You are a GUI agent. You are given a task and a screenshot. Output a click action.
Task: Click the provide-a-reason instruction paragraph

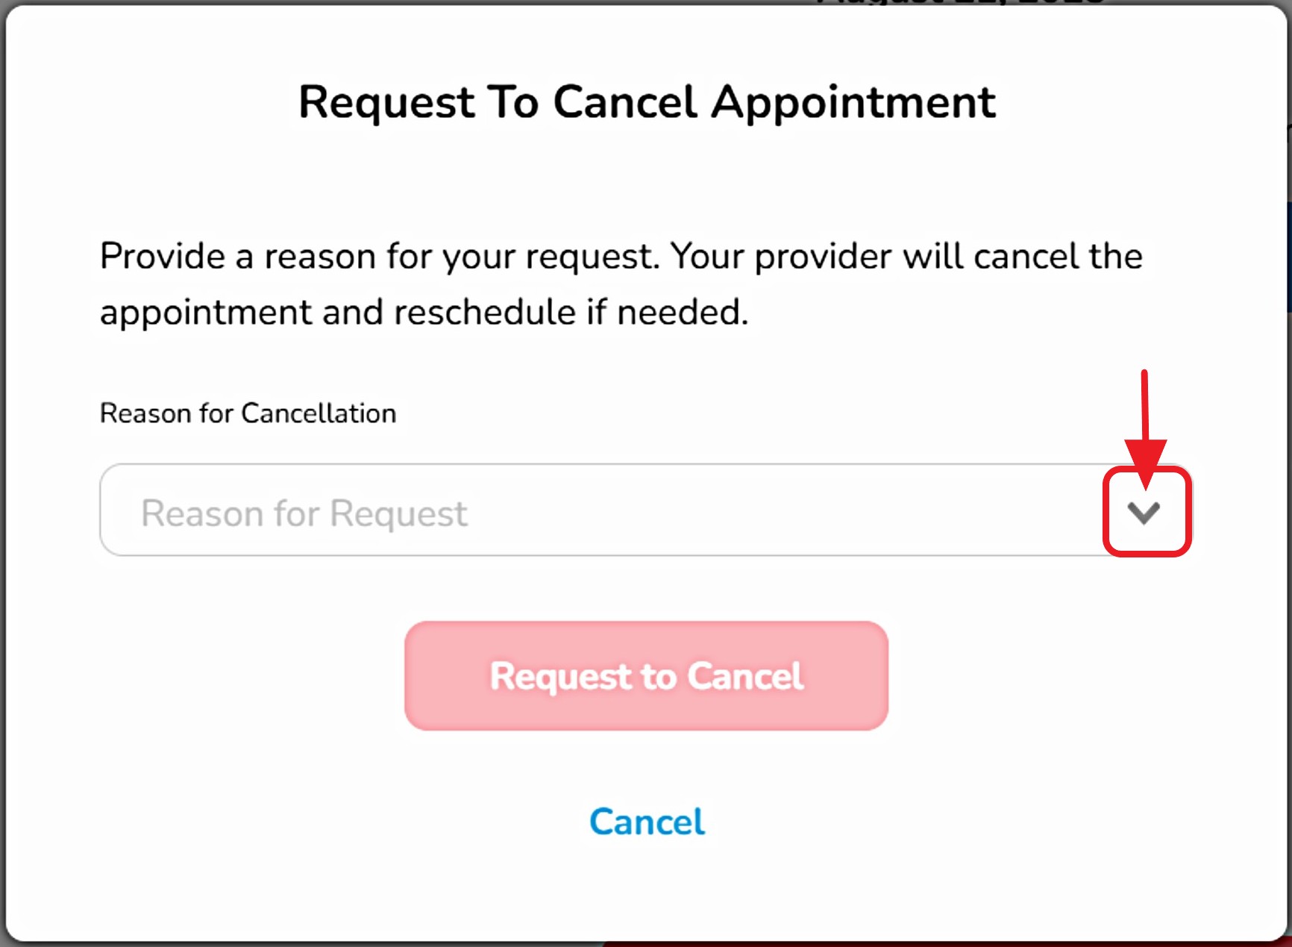coord(621,284)
